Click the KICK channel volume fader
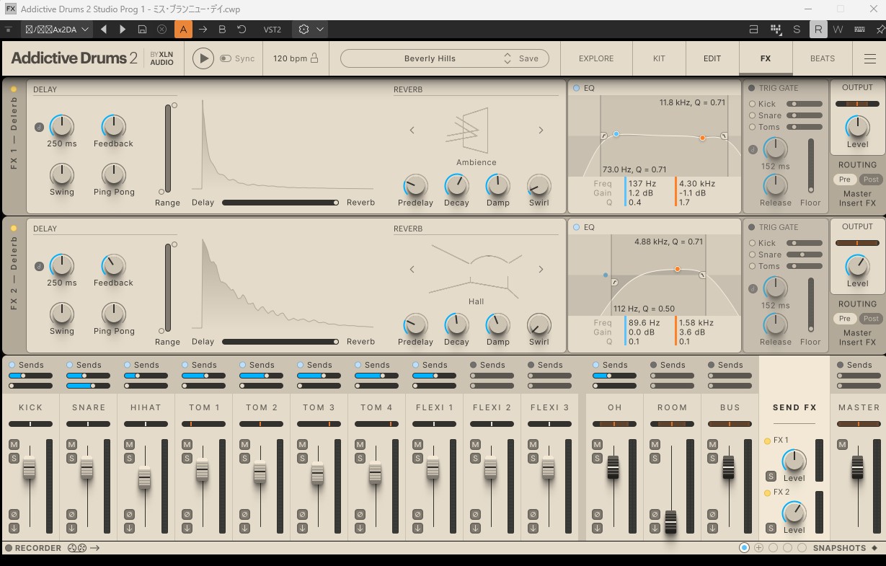 [x=29, y=468]
